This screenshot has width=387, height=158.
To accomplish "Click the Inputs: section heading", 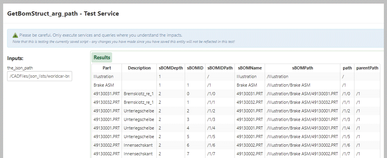I will (16, 58).
